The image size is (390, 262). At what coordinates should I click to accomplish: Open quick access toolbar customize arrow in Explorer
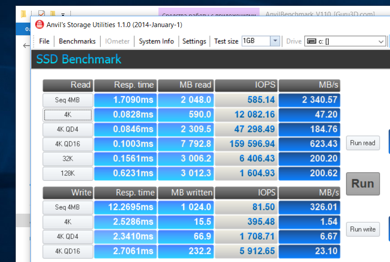coord(63,14)
